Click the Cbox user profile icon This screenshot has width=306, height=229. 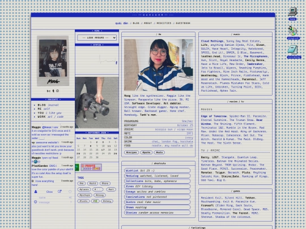36,192
